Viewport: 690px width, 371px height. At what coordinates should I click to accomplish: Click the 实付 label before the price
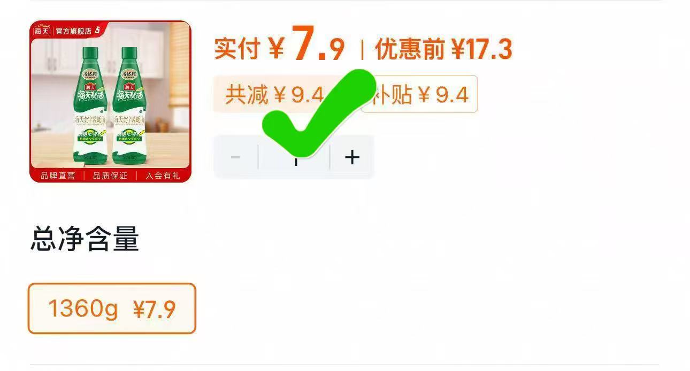coord(236,49)
